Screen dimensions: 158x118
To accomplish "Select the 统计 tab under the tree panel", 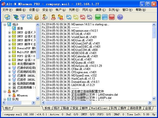I will pos(8,108).
